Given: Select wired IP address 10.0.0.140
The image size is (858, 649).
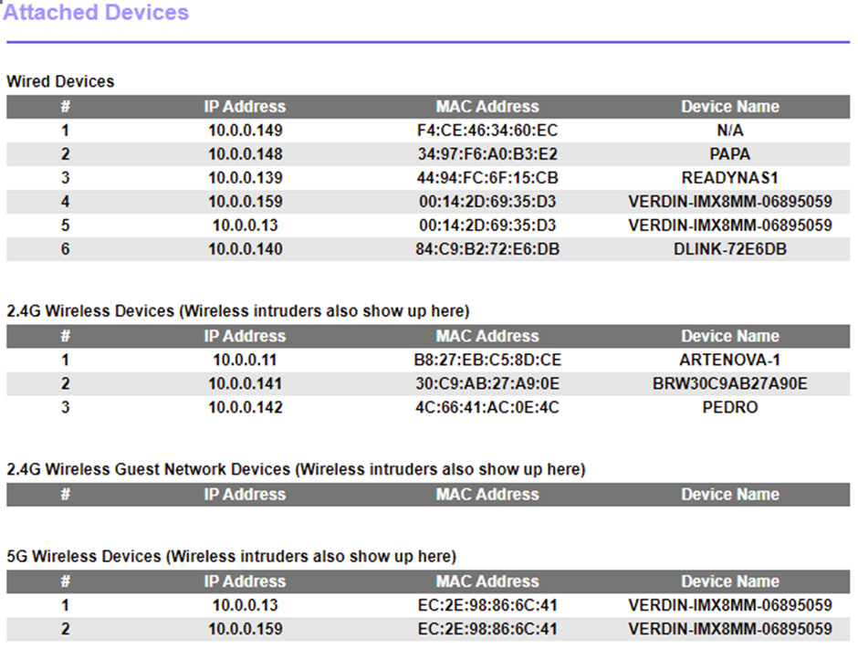Looking at the screenshot, I should tap(246, 249).
